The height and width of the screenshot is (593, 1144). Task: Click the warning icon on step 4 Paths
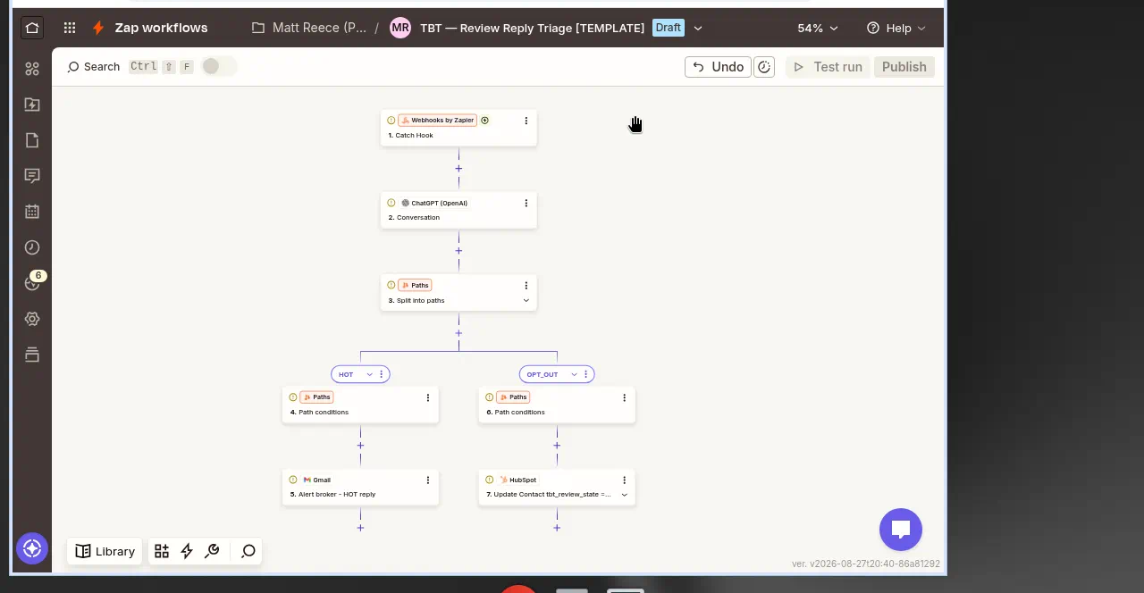293,397
